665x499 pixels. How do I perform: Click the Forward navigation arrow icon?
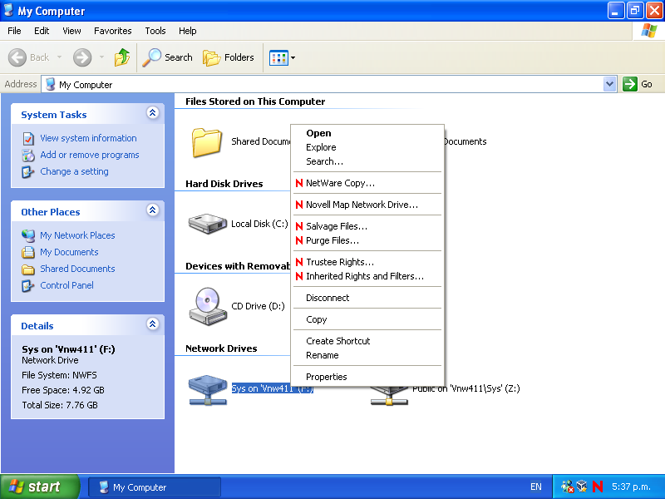coord(81,57)
